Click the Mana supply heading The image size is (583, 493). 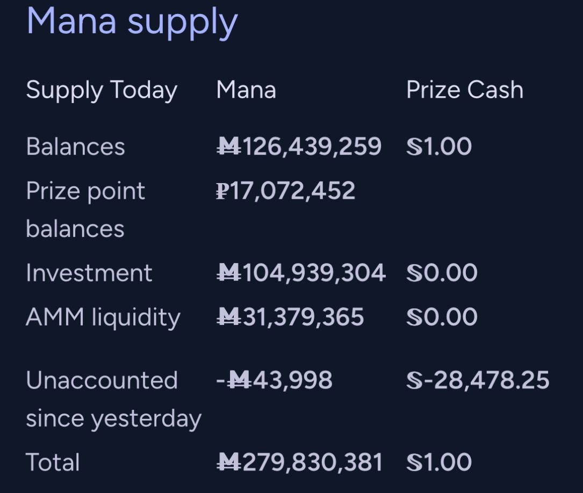[x=132, y=23]
